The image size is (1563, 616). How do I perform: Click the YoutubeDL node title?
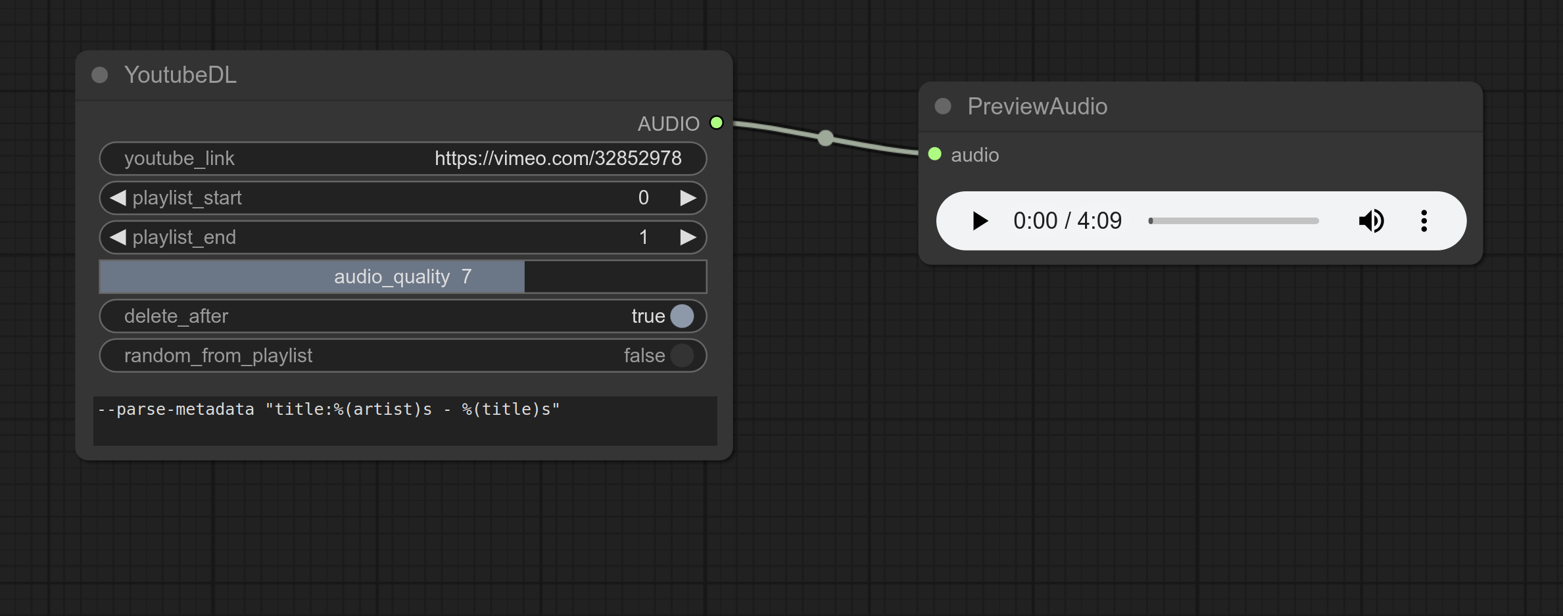click(180, 75)
